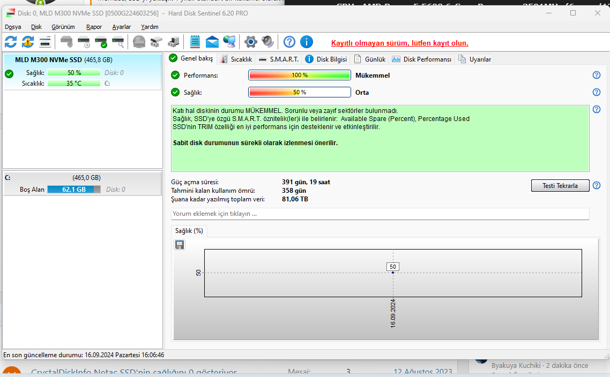
Task: Open the Dosya menu
Action: 13,27
